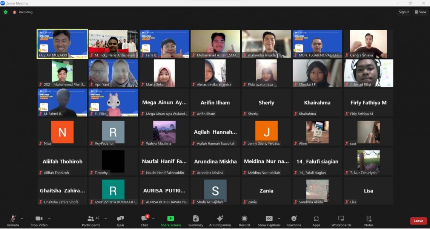Expand arrow beside Show Captions

tap(279, 218)
